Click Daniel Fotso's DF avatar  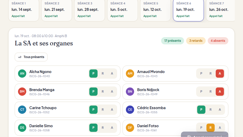point(130,127)
